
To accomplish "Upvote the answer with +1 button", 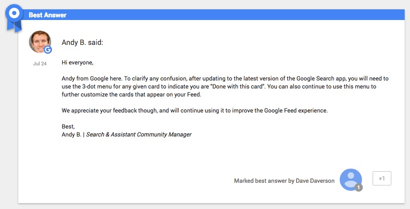I will [x=382, y=178].
